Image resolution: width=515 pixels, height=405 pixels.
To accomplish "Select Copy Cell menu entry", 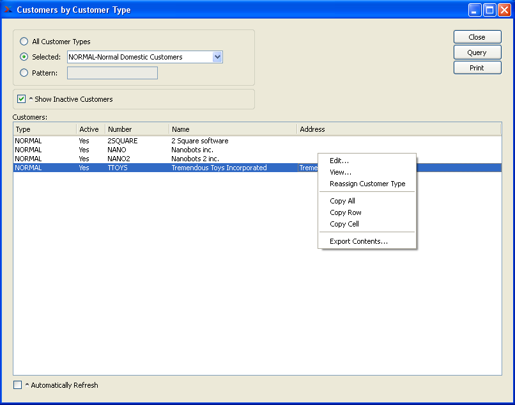I will pyautogui.click(x=367, y=224).
